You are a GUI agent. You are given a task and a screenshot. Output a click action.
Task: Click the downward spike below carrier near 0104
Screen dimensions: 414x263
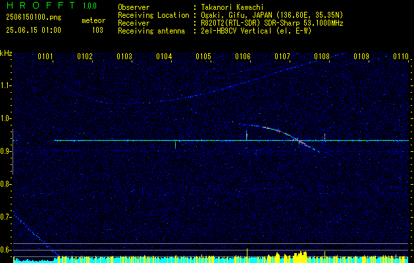(175, 145)
